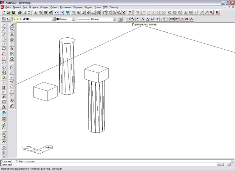Save the drawing with floppy disk icon
Screen dimensions: 235x171
14,13
